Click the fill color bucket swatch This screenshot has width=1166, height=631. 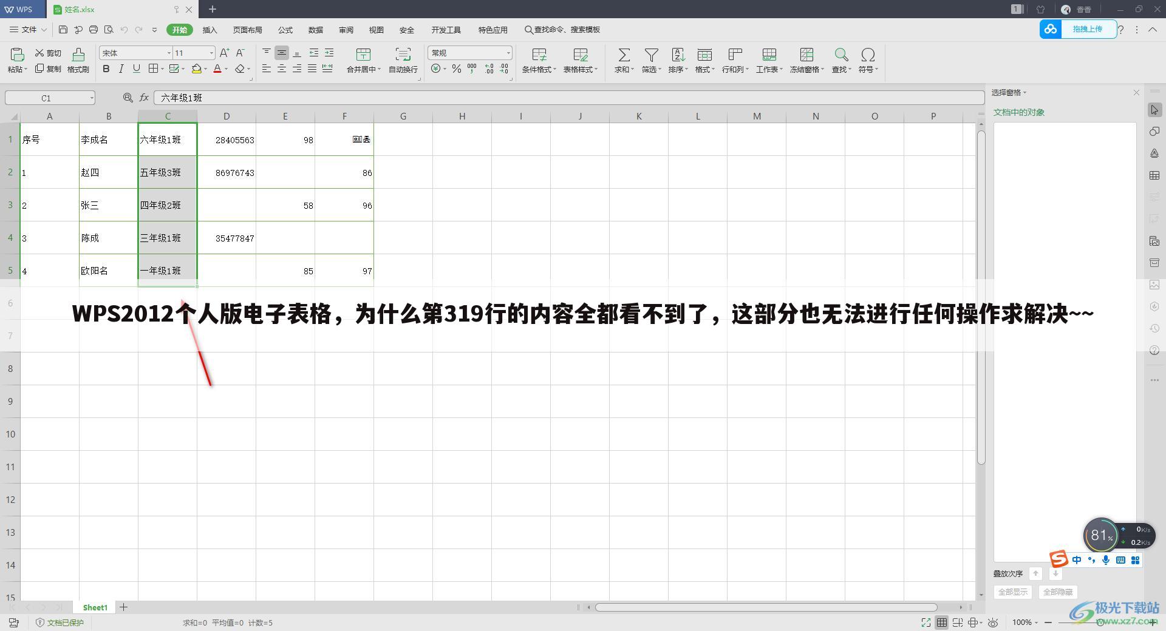[x=197, y=69]
